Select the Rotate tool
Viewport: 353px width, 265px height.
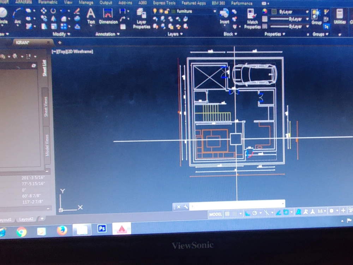click(x=53, y=11)
